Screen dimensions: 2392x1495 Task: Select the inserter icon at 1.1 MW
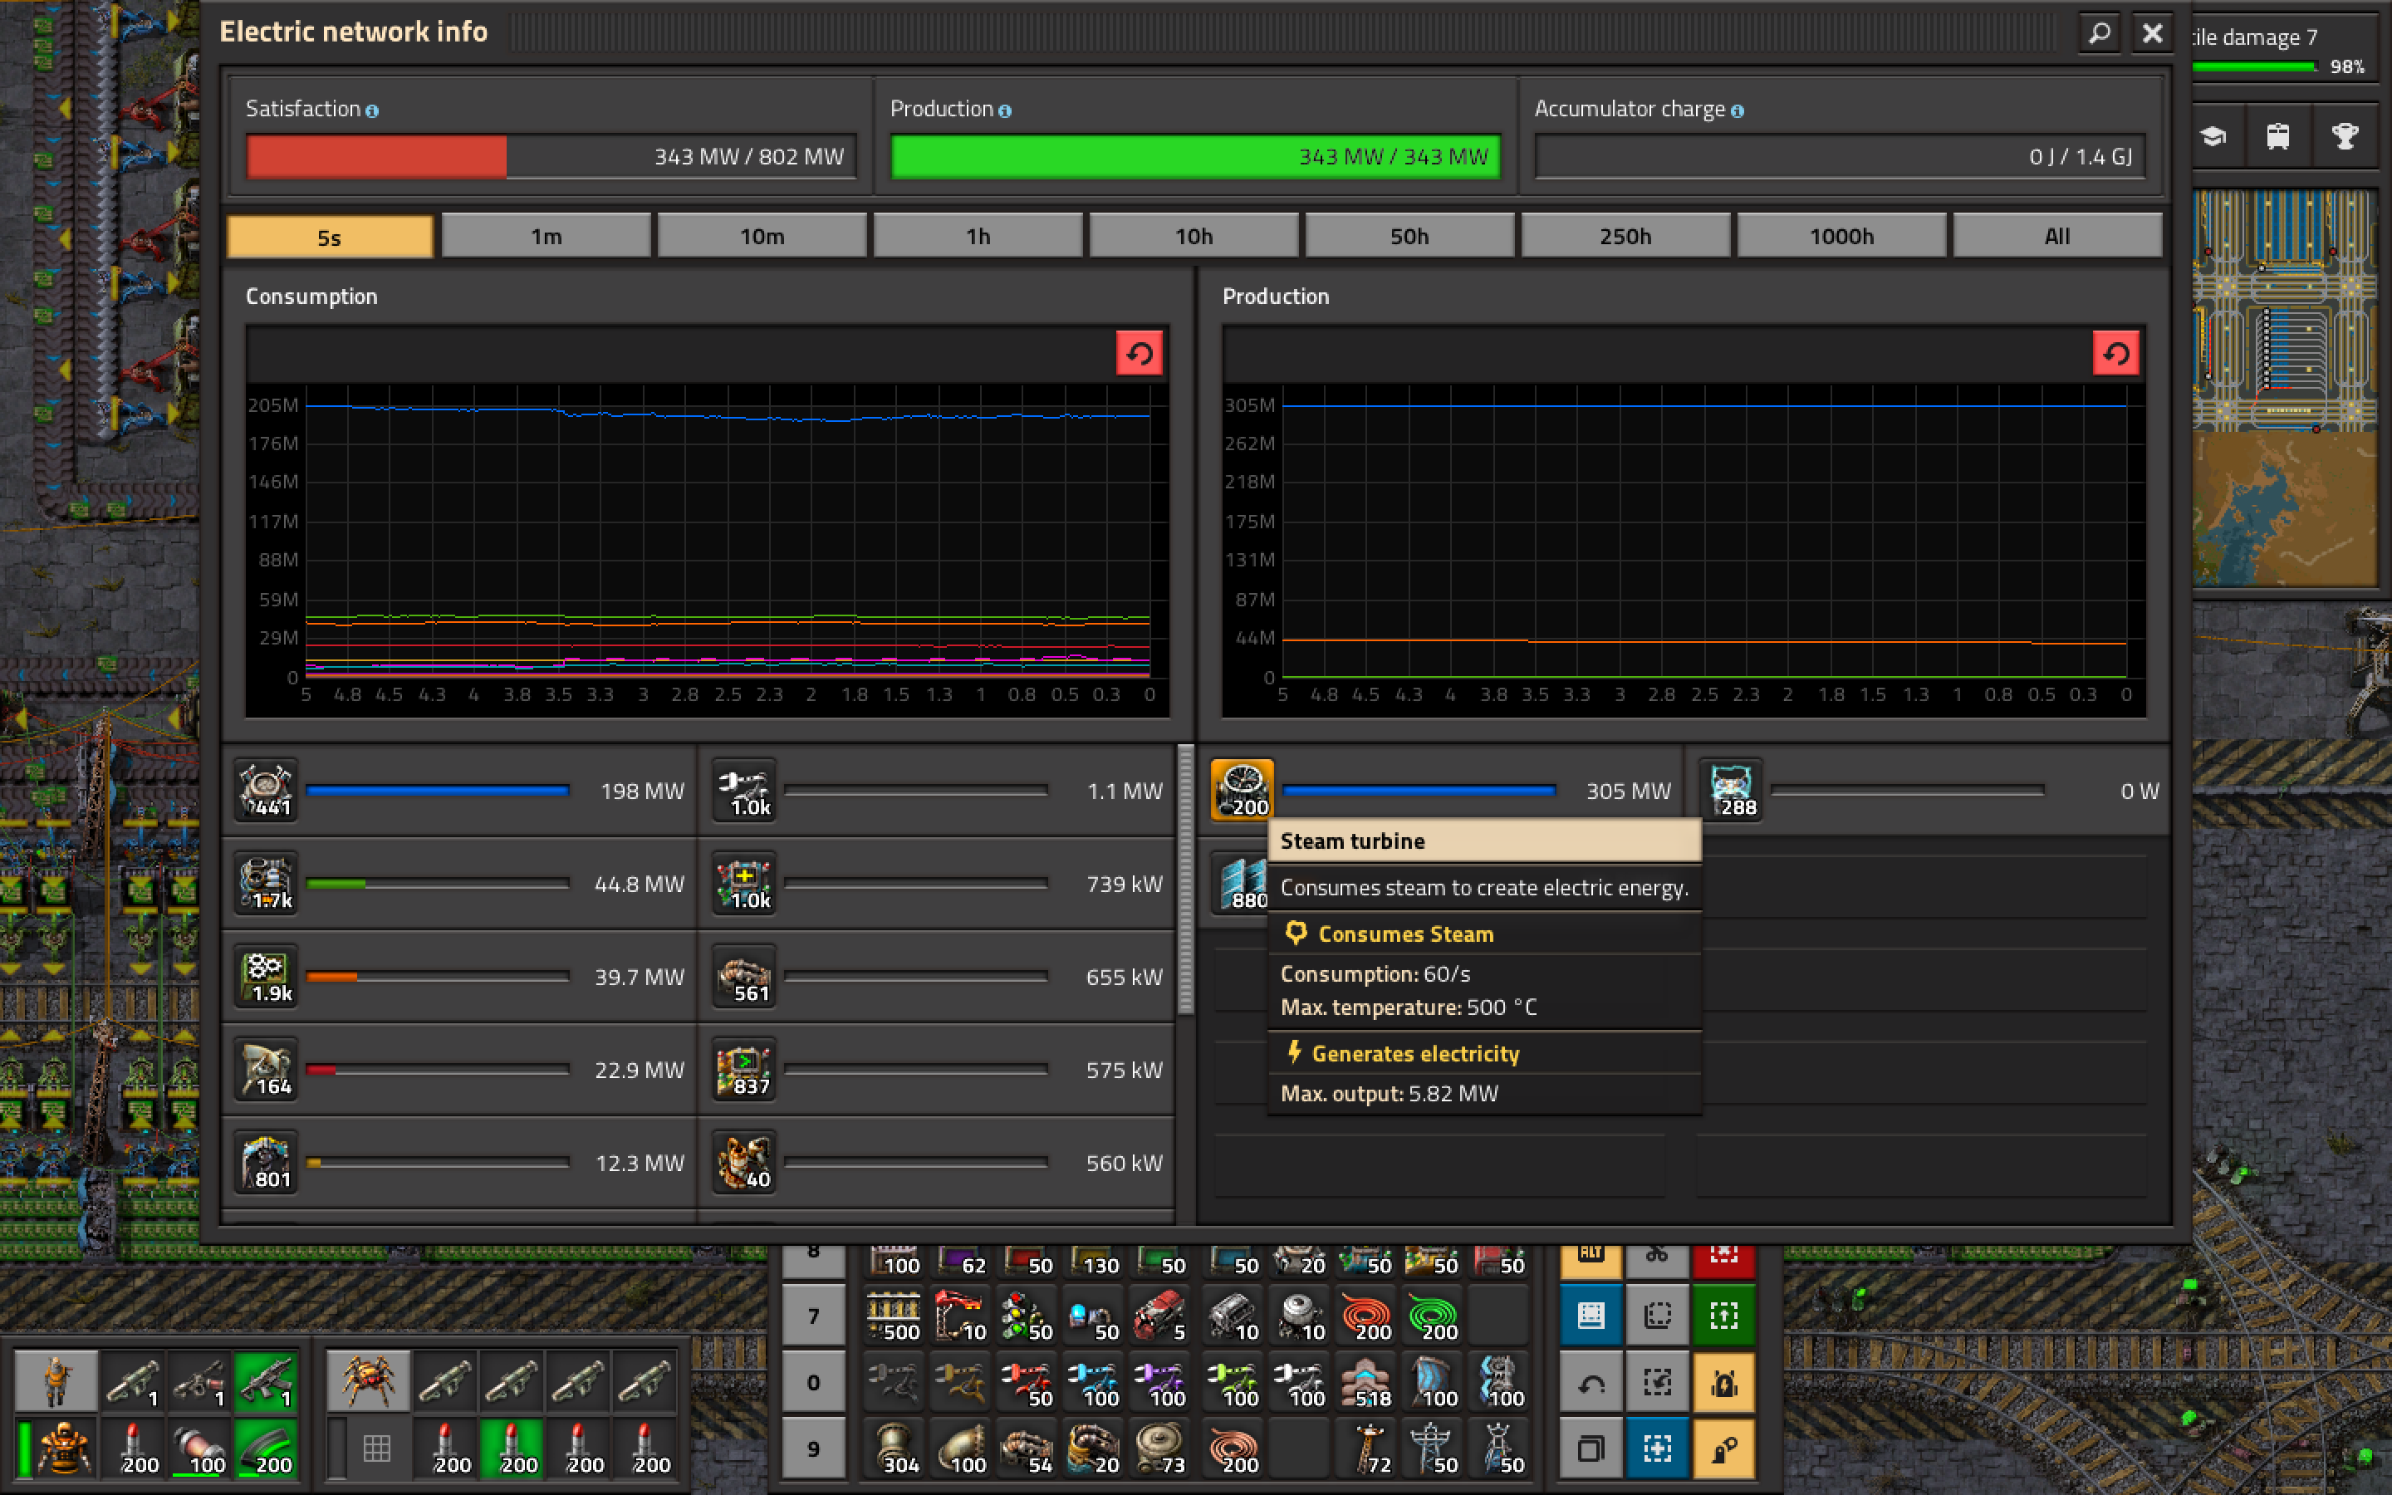coord(745,791)
